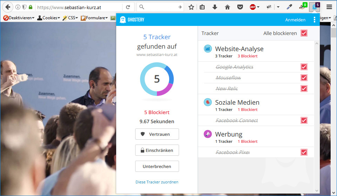Click the www.sebastian-kurz.at domain text in panel
This screenshot has height=196, width=337.
[x=157, y=55]
